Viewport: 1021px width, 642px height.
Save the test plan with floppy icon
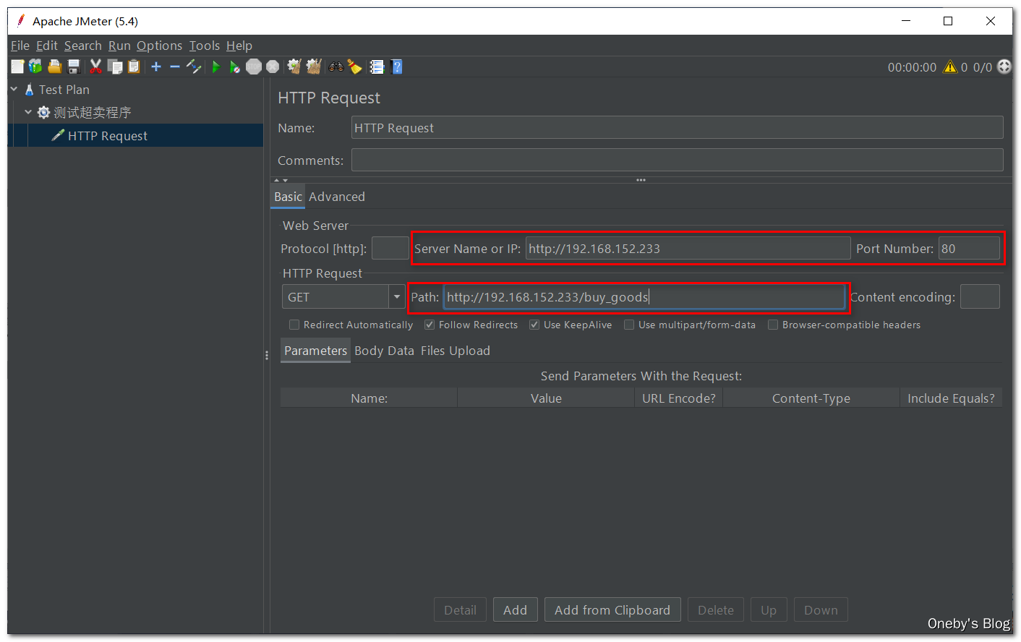74,67
